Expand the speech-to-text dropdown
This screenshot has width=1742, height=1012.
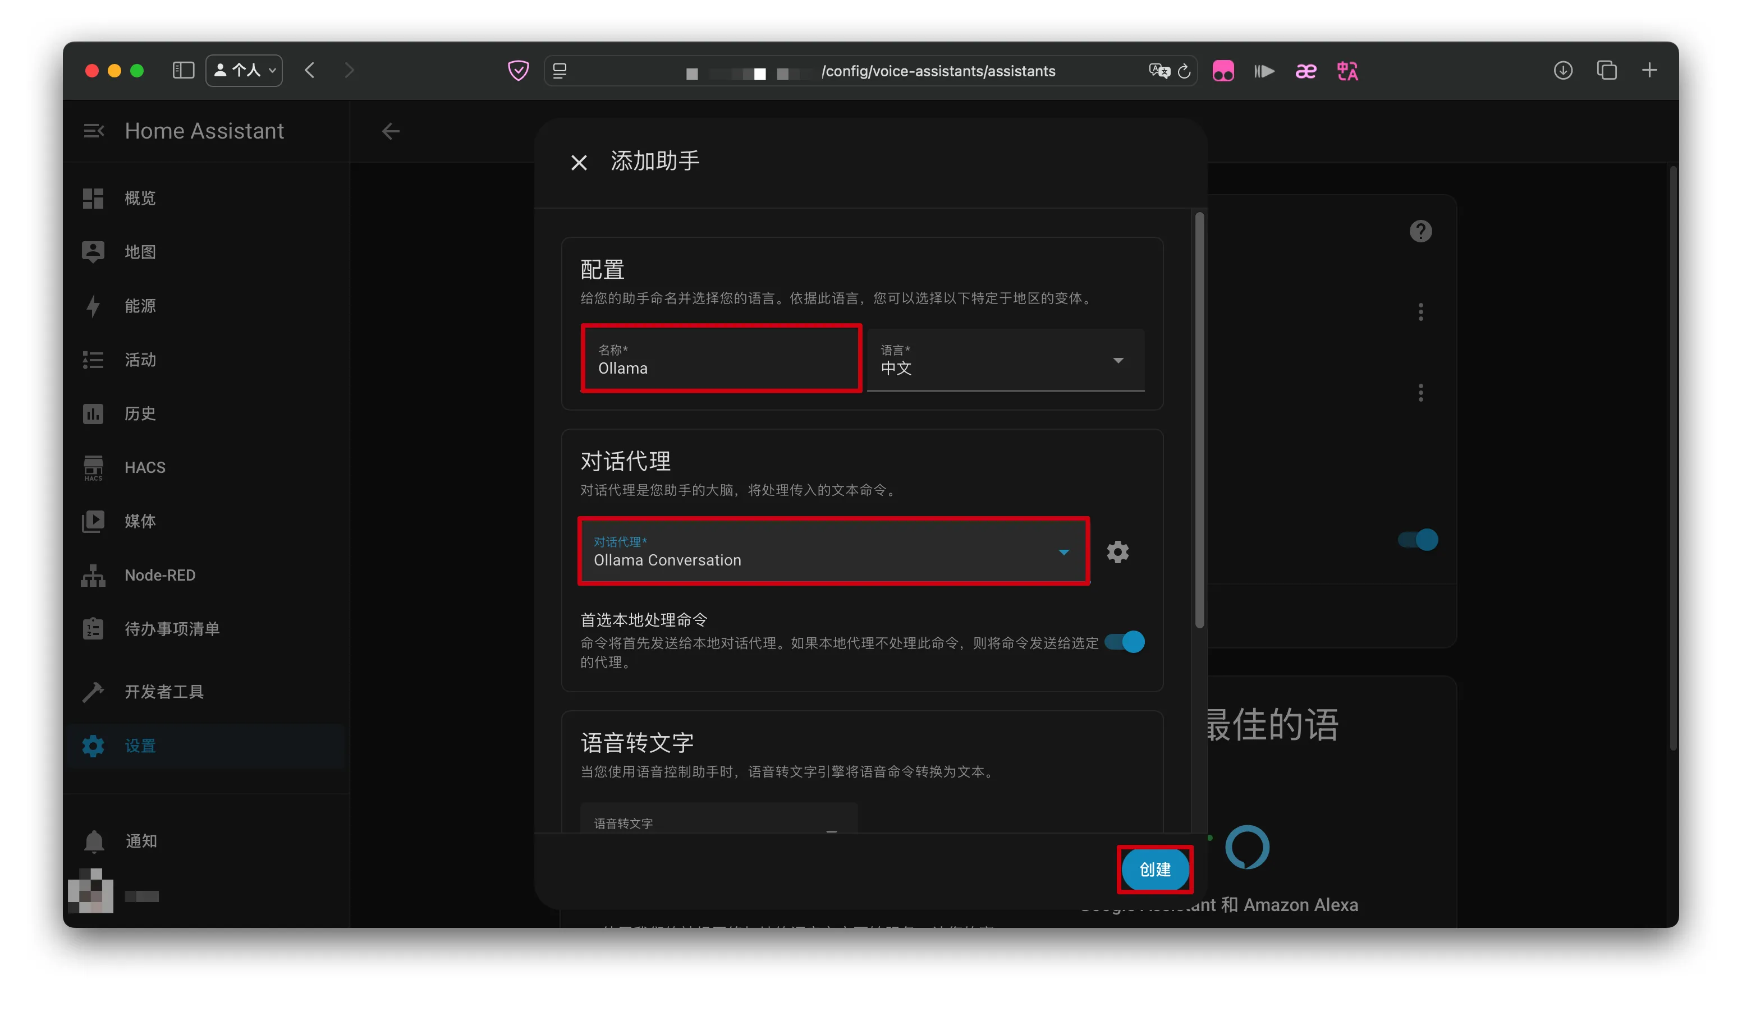[x=719, y=822]
